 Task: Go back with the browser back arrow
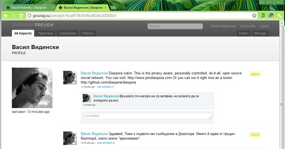[x=6, y=16]
